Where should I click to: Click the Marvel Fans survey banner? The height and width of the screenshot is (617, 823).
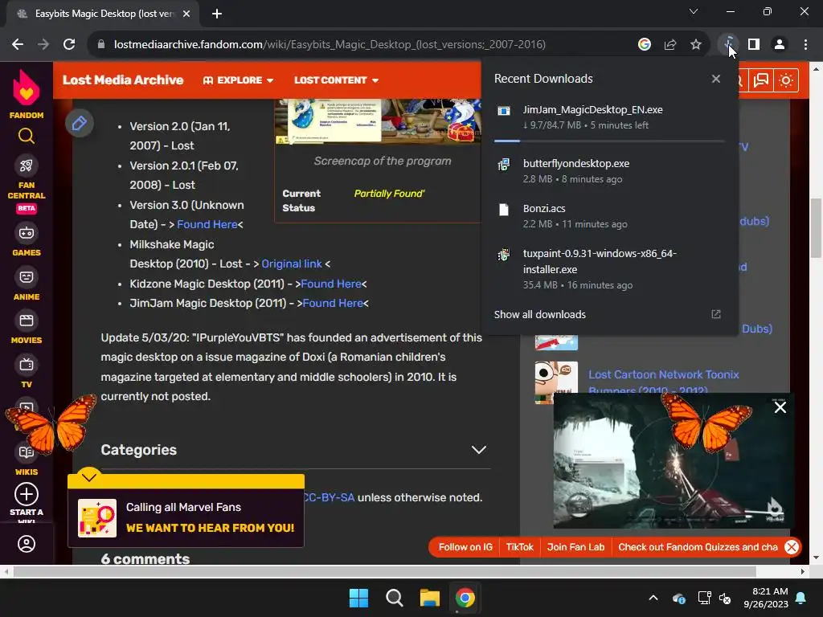tap(186, 517)
